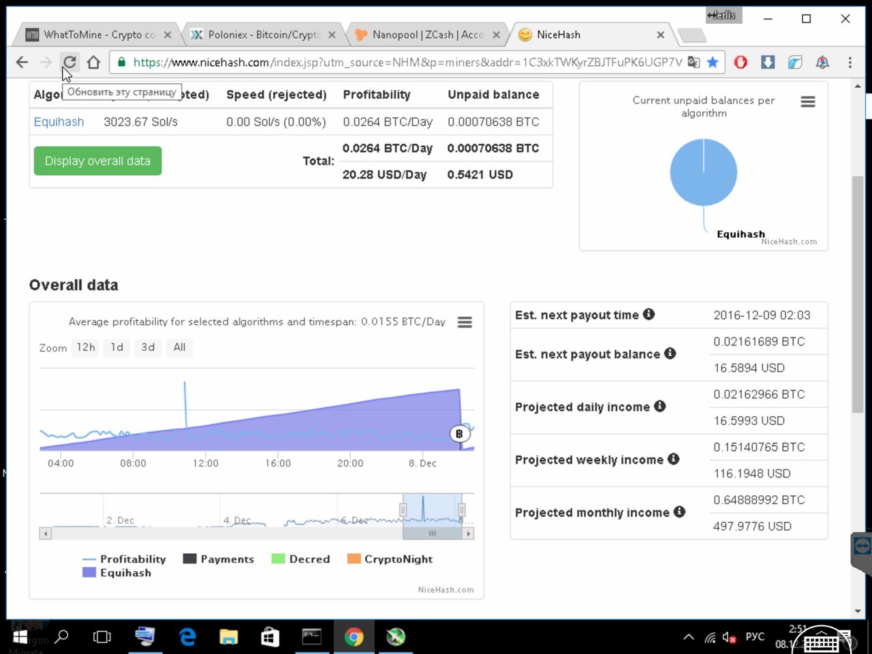Viewport: 872px width, 654px height.
Task: Open the Windows Start menu
Action: [20, 638]
